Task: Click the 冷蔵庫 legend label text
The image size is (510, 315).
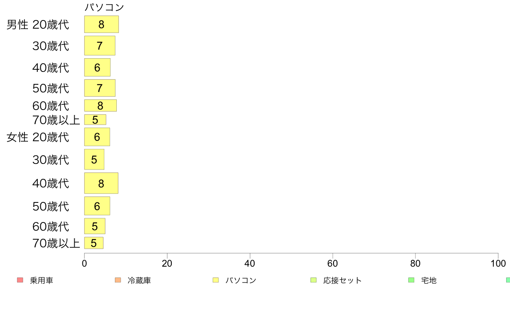Action: pos(139,281)
